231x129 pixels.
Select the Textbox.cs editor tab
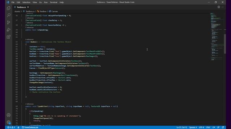[21, 7]
